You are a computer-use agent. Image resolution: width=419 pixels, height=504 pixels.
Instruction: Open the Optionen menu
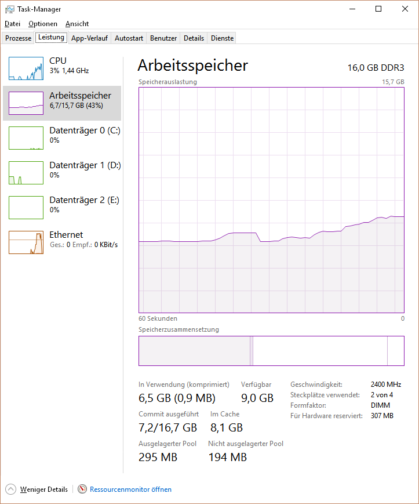tap(43, 24)
